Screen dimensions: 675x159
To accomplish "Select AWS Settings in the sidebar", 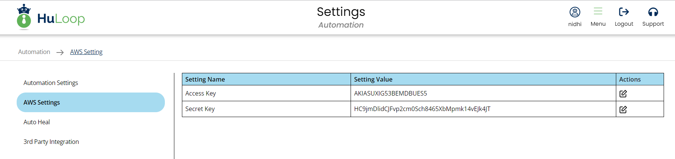I will (x=42, y=102).
